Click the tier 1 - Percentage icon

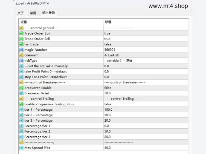[x=21, y=110]
